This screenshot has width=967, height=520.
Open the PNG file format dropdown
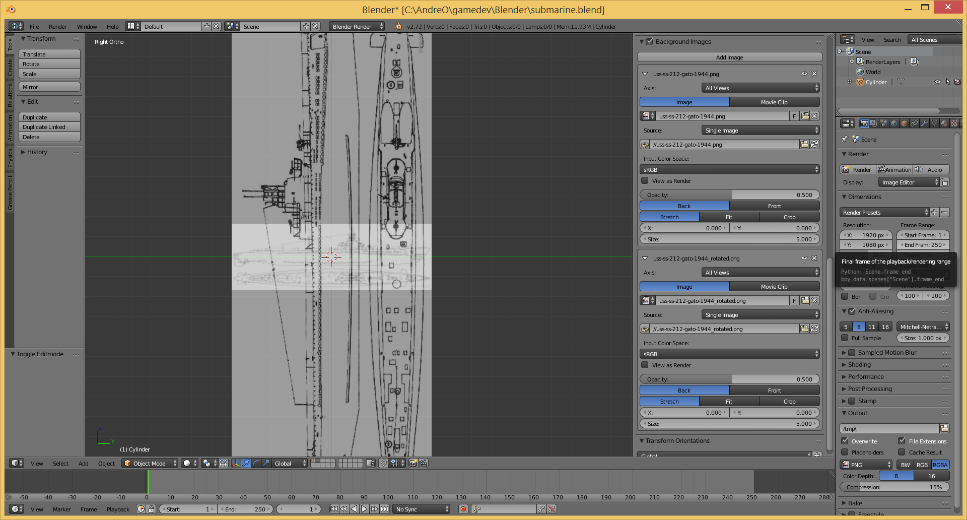[x=866, y=465]
